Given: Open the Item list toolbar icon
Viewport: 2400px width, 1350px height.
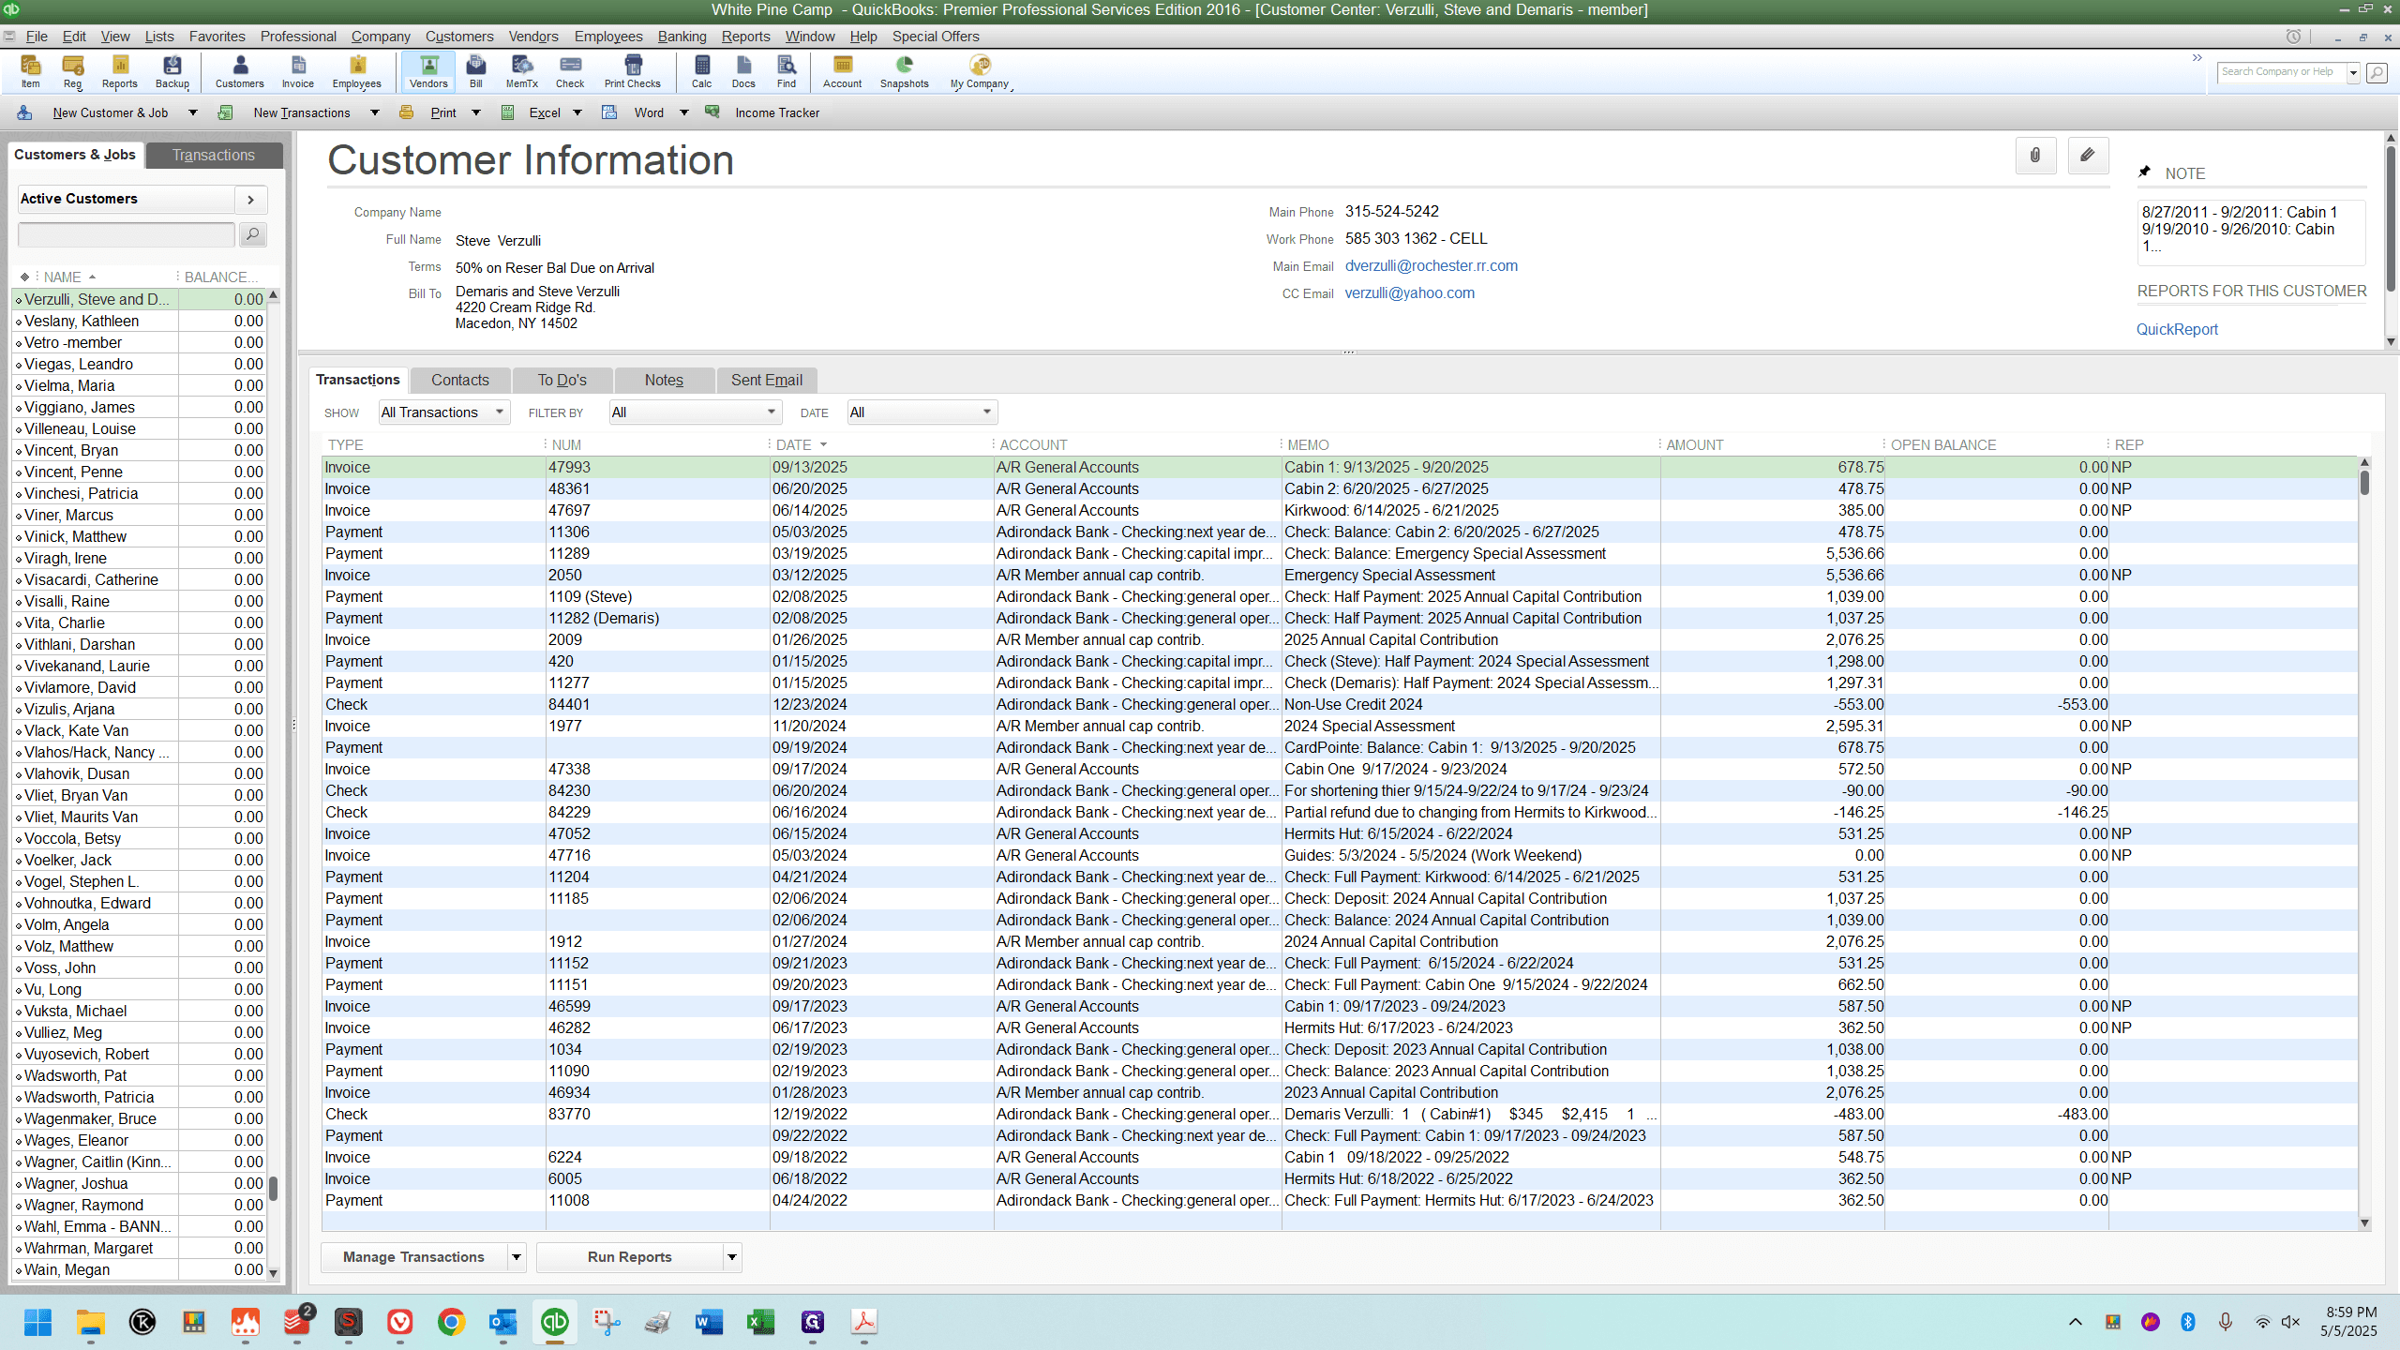Looking at the screenshot, I should [30, 72].
